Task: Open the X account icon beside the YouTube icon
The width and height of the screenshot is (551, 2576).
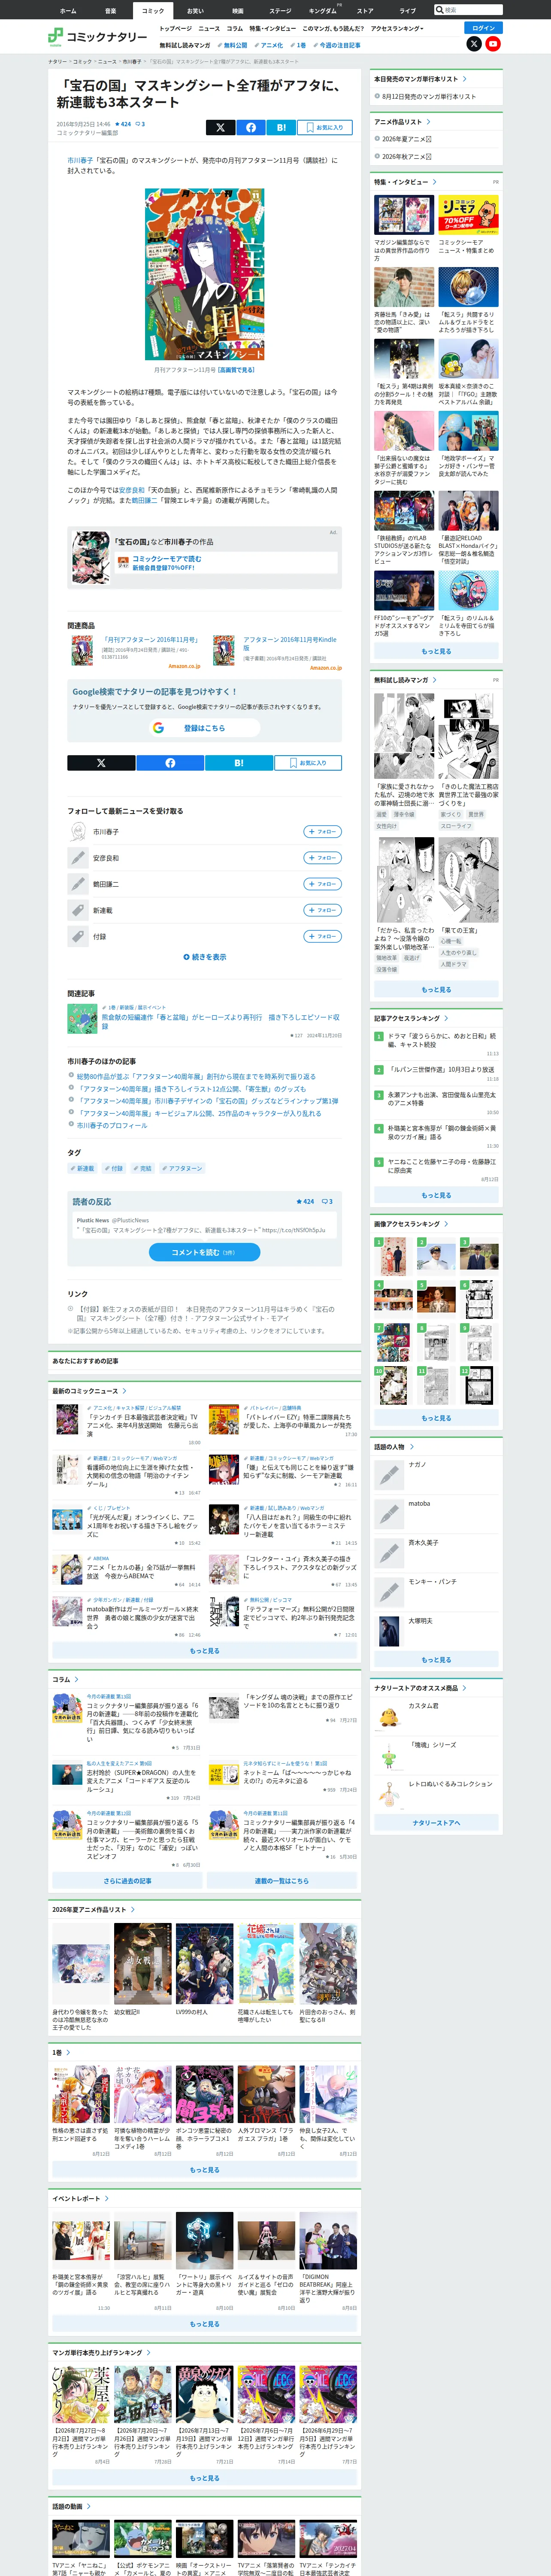Action: (474, 44)
